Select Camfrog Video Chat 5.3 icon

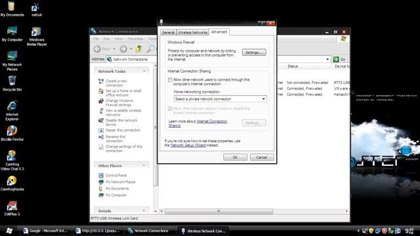click(12, 160)
